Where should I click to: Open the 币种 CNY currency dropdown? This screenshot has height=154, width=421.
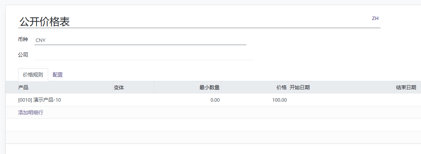pyautogui.click(x=140, y=40)
